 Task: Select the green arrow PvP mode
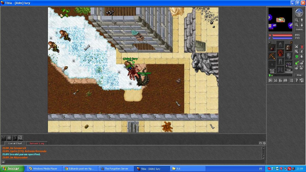297,63
